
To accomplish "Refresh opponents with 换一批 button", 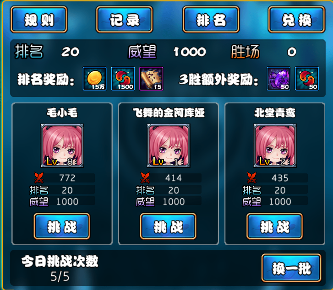I will [x=291, y=268].
